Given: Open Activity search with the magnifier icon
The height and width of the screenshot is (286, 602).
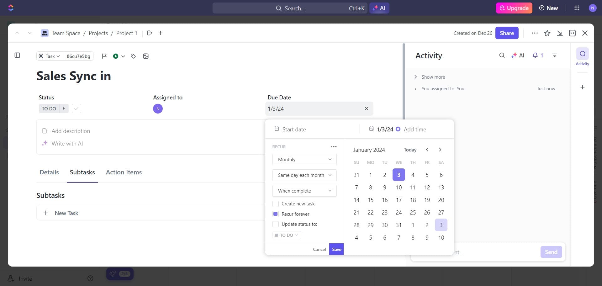Looking at the screenshot, I should tap(502, 55).
